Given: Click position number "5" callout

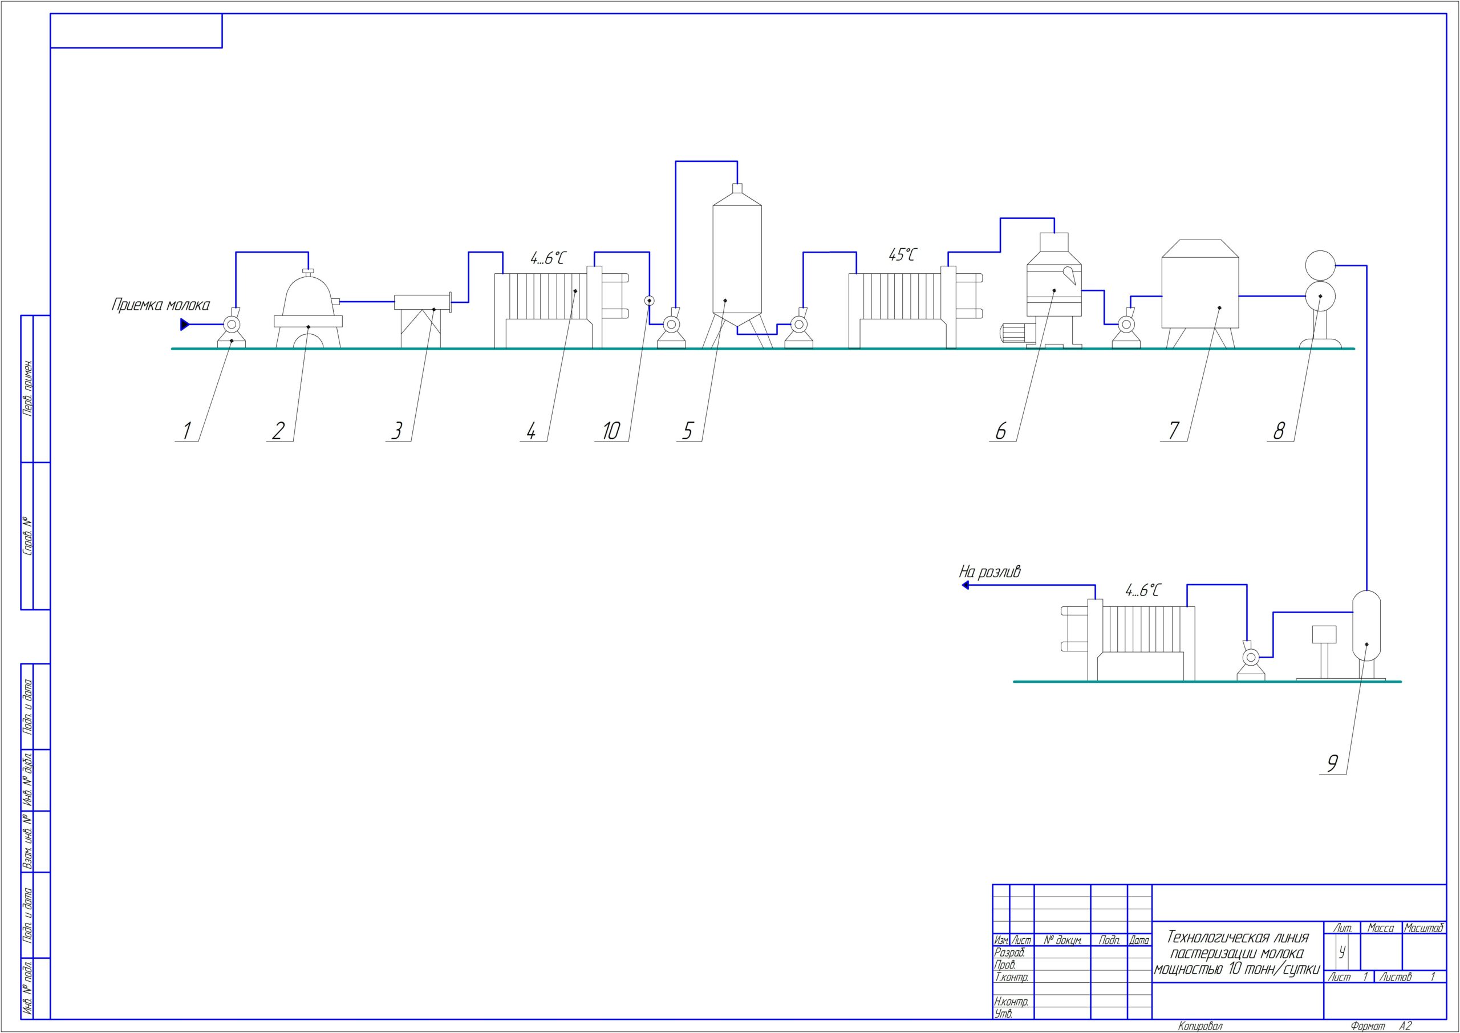Looking at the screenshot, I should pyautogui.click(x=687, y=431).
